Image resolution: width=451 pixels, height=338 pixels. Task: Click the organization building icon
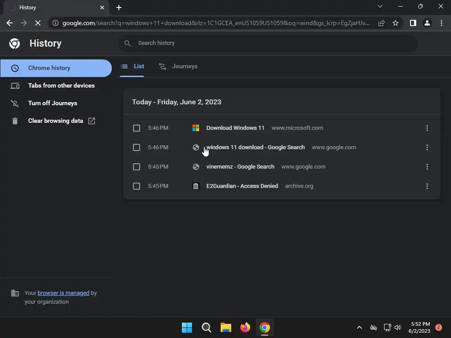coord(15,293)
